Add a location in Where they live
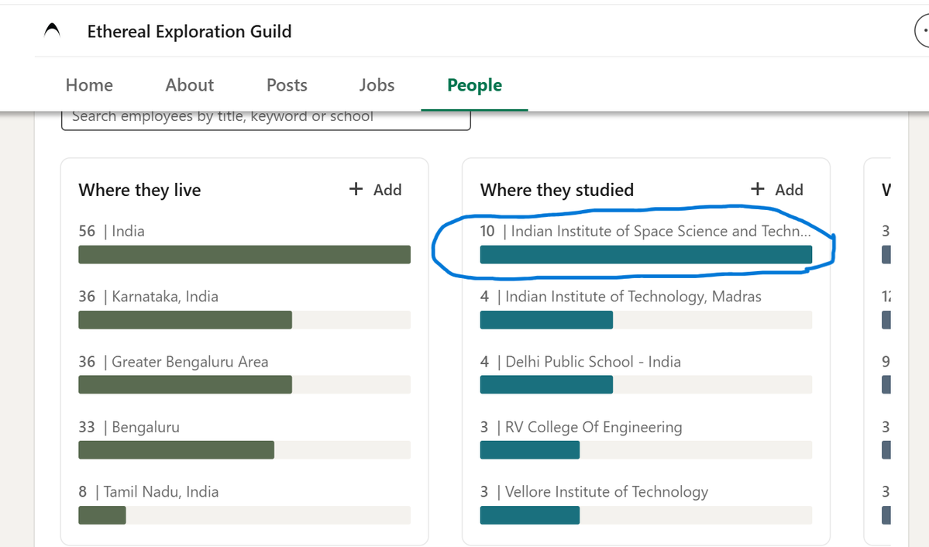 tap(376, 190)
